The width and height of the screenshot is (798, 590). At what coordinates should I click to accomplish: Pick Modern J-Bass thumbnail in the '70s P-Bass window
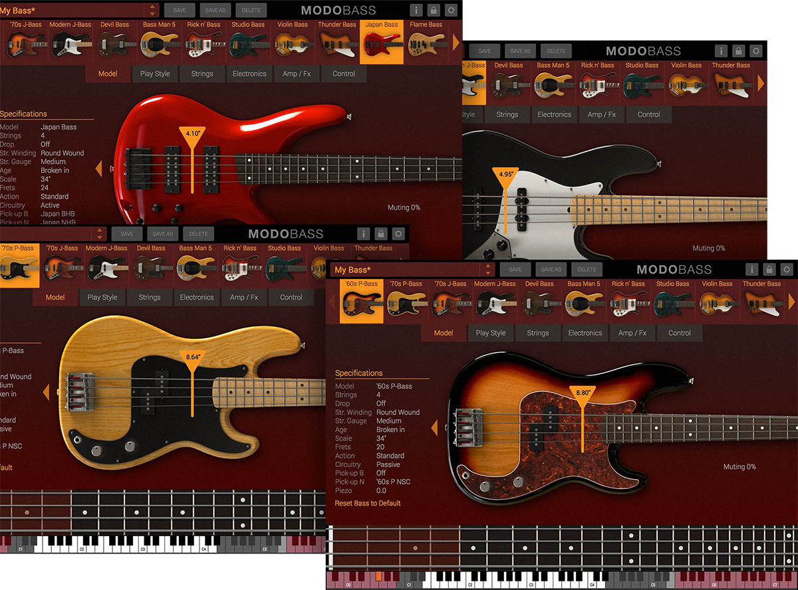point(106,265)
